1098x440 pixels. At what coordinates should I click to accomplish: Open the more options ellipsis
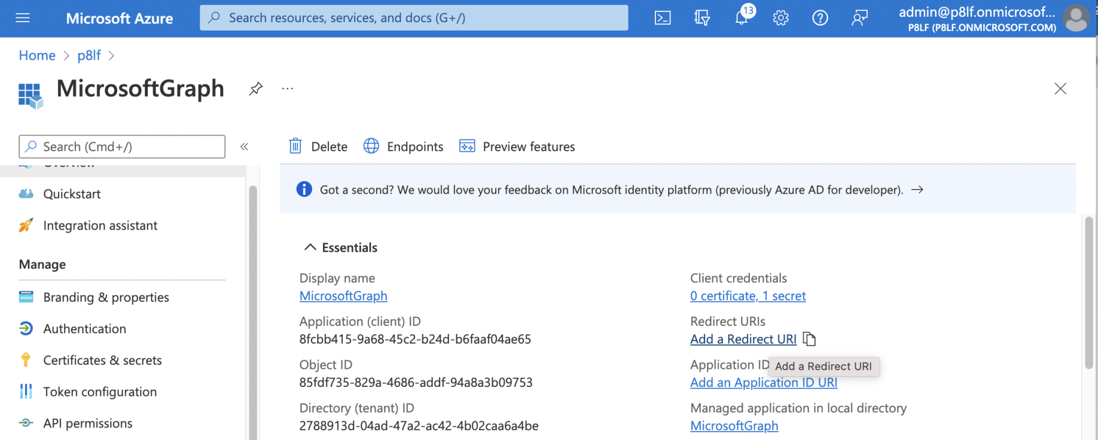point(288,88)
